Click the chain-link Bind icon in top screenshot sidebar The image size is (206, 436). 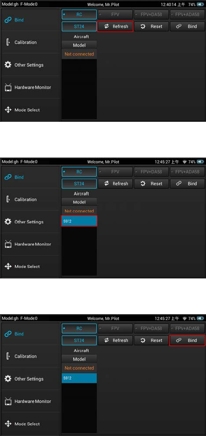(8, 20)
